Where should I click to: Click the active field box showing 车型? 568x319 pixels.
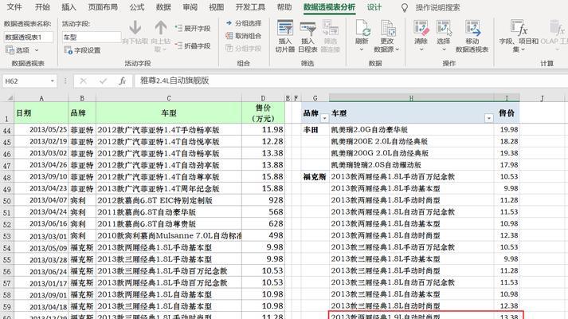point(92,37)
